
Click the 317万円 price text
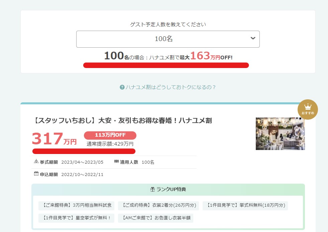(54, 139)
